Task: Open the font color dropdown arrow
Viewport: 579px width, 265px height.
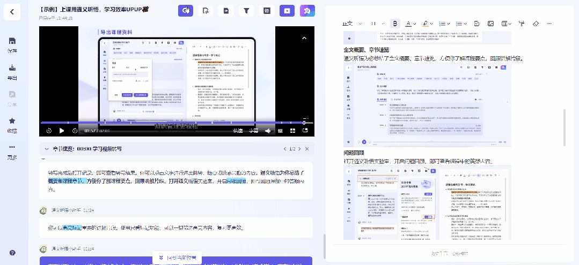Action: (x=415, y=24)
